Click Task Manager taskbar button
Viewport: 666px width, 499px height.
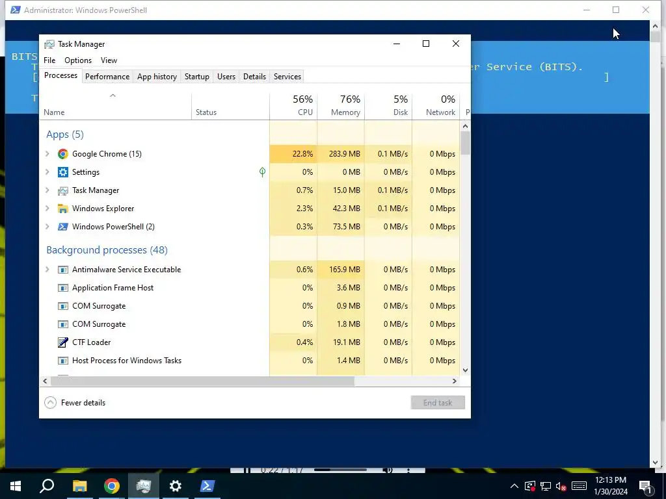(x=144, y=486)
